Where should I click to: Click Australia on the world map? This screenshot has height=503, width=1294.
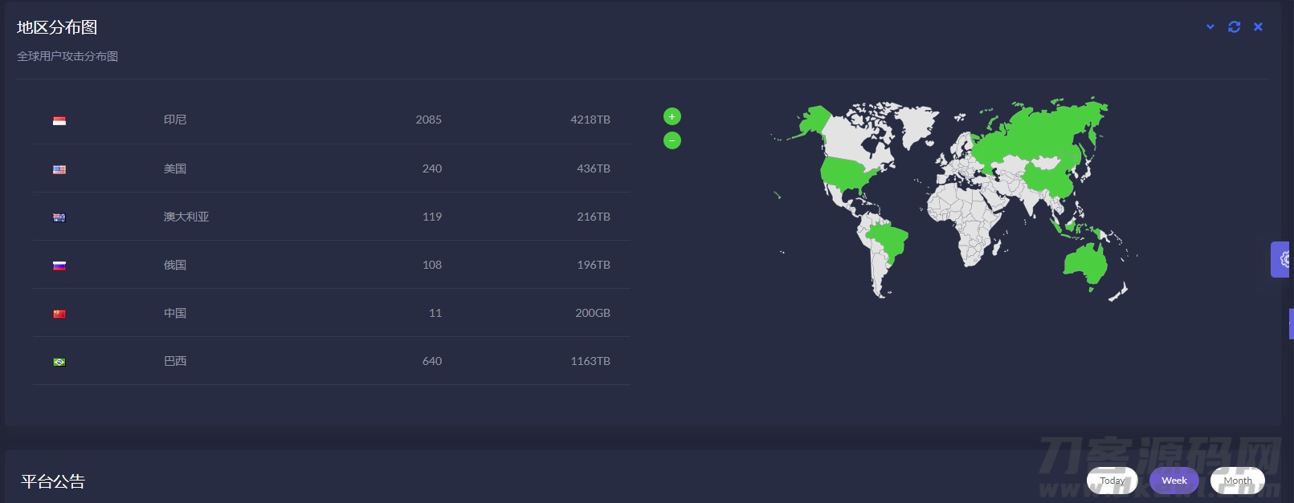(x=1086, y=261)
